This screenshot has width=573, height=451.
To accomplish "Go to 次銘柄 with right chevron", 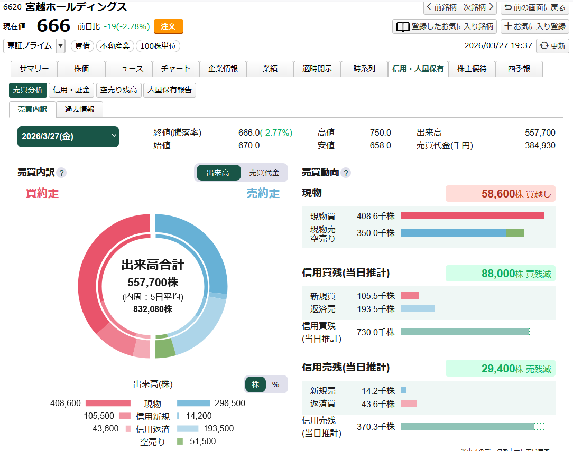I will coord(478,7).
